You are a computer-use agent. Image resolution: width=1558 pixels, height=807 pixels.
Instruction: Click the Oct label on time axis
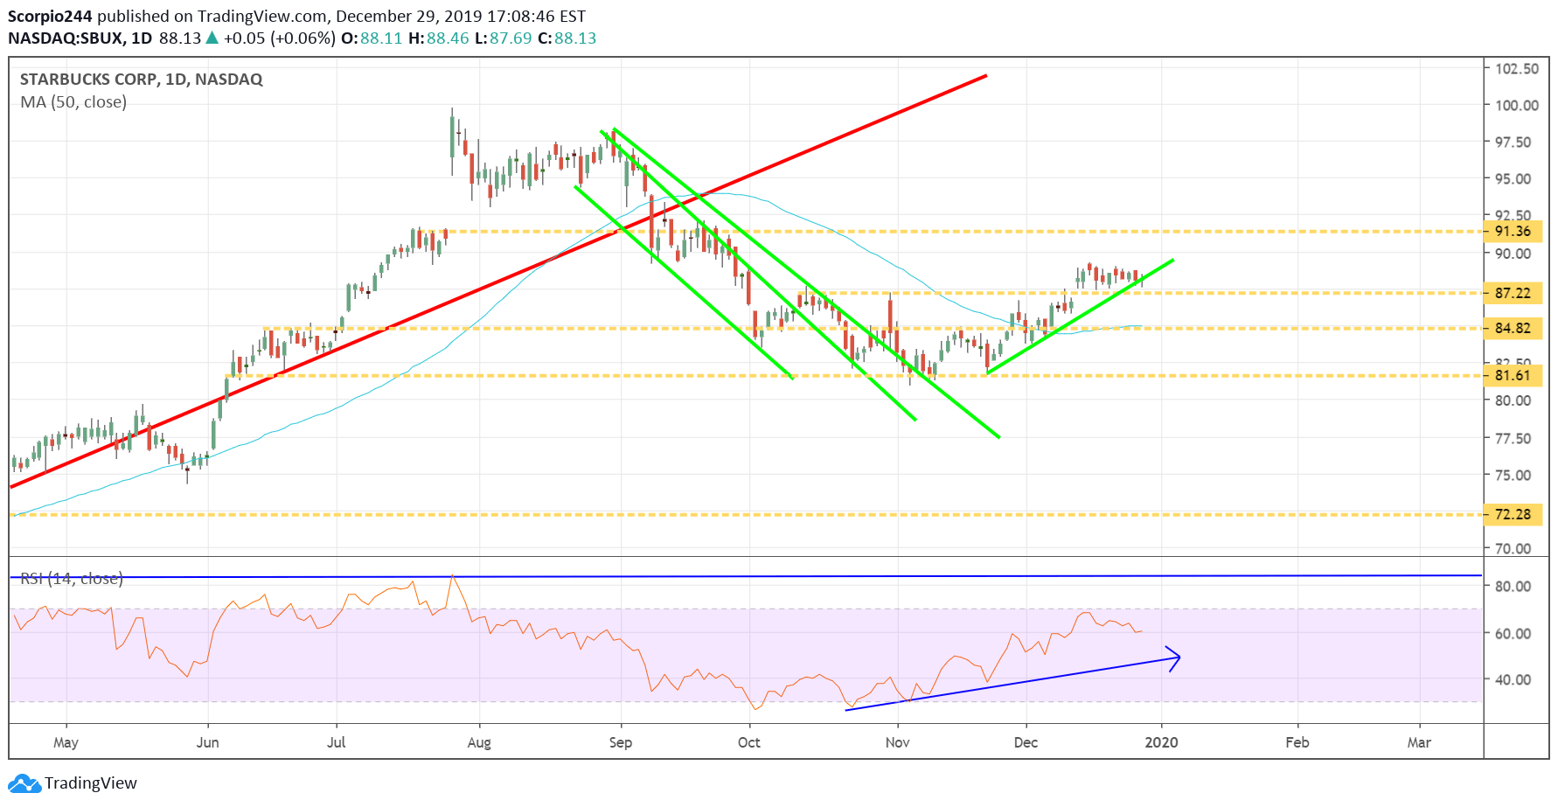tap(749, 742)
